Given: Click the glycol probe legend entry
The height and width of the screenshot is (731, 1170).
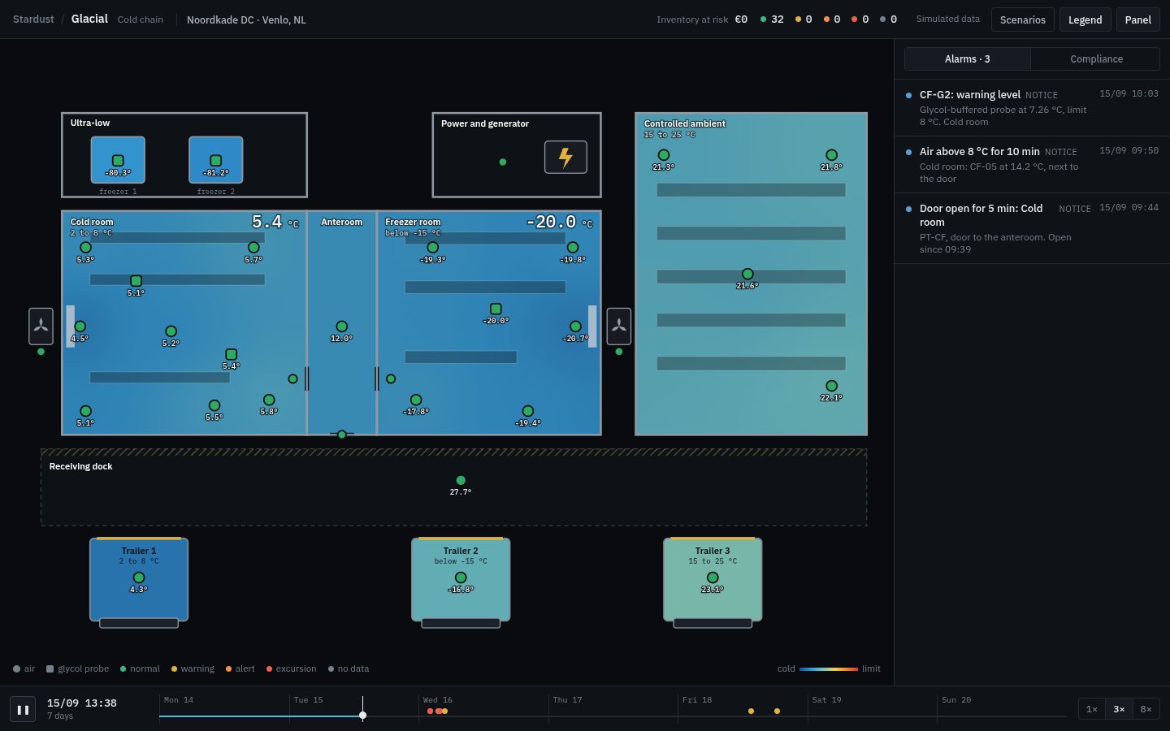Looking at the screenshot, I should pos(77,668).
